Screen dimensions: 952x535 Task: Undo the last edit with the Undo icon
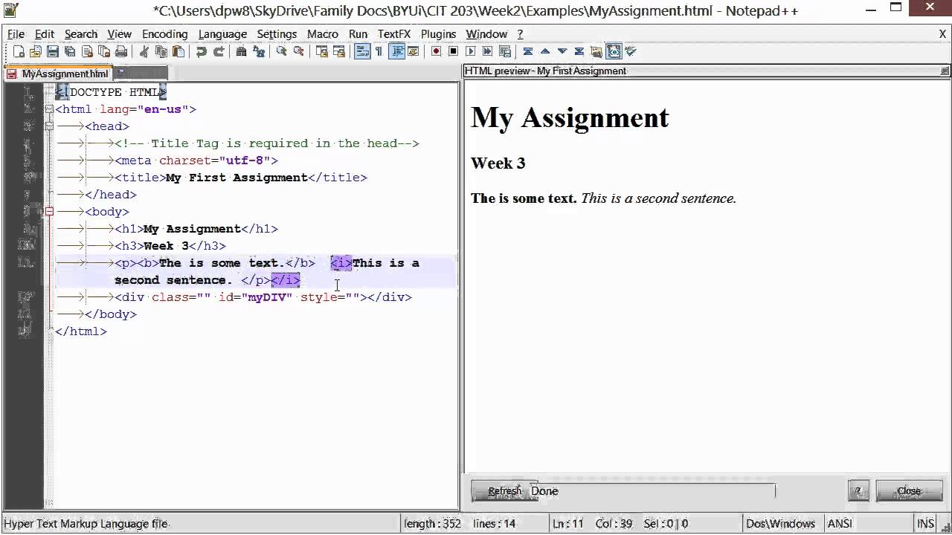coord(202,51)
